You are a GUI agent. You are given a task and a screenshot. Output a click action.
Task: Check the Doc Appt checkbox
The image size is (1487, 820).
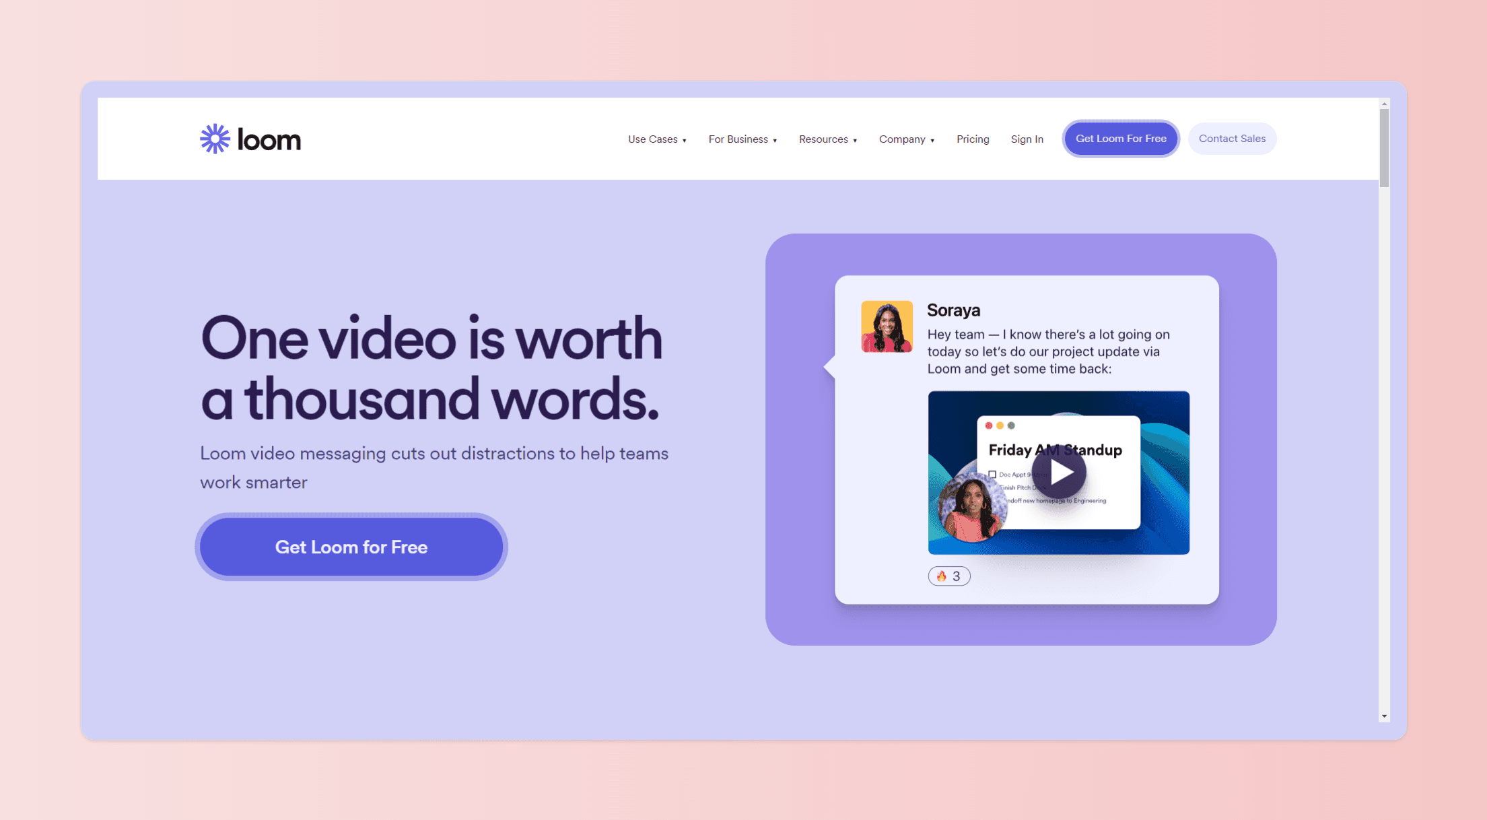992,475
